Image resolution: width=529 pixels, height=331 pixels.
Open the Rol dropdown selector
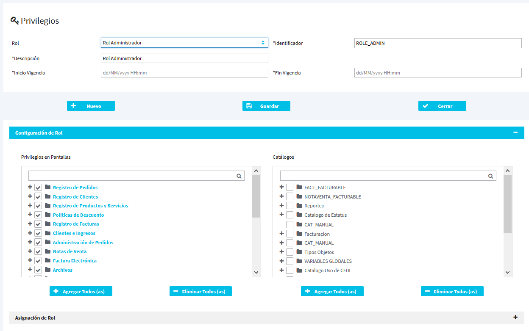point(184,43)
